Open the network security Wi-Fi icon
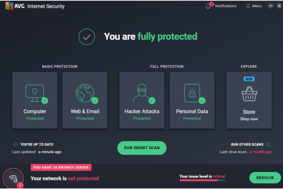The width and height of the screenshot is (283, 189). click(x=13, y=177)
